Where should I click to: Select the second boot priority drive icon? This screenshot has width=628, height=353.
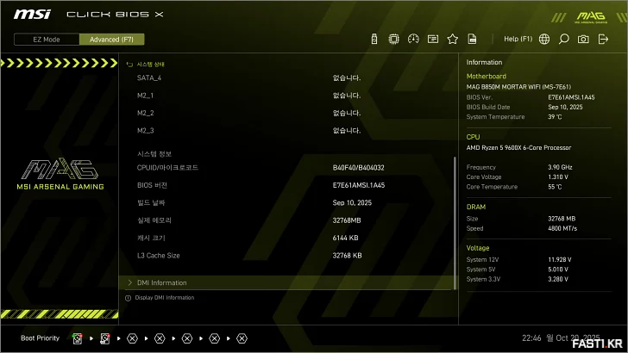105,338
